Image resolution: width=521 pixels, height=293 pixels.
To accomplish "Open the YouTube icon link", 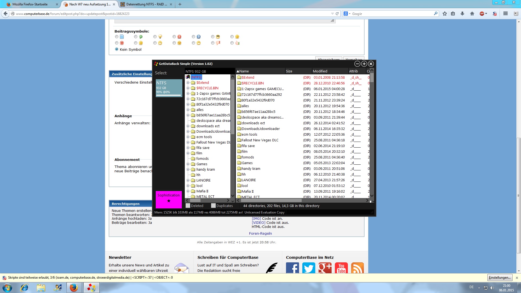I will click(x=341, y=268).
